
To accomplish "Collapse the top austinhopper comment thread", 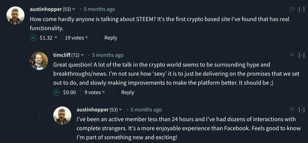I will [302, 9].
